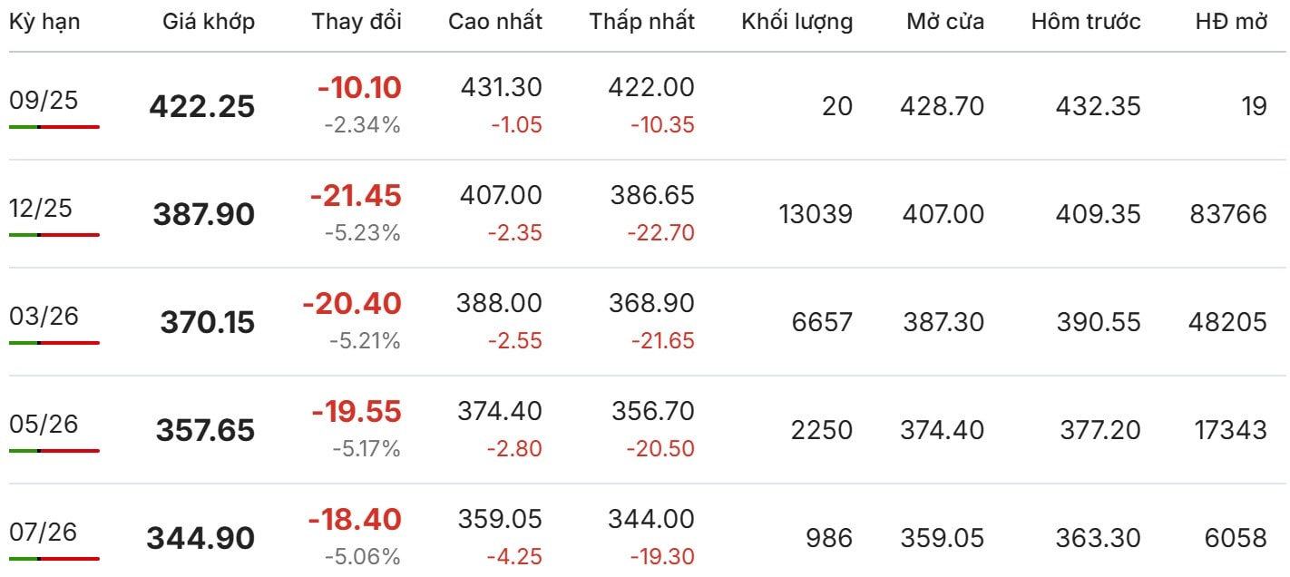Click the 83766 open interest value
The image size is (1290, 577).
click(x=1226, y=214)
